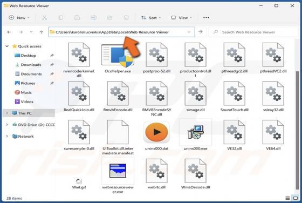
Task: Switch to large icons view in status bar
Action: [x=296, y=198]
